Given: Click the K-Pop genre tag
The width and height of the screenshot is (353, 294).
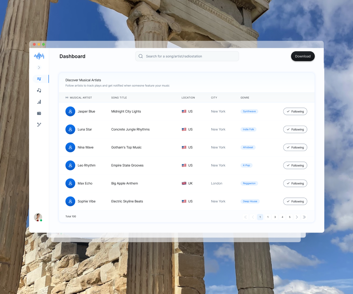Looking at the screenshot, I should (x=247, y=165).
